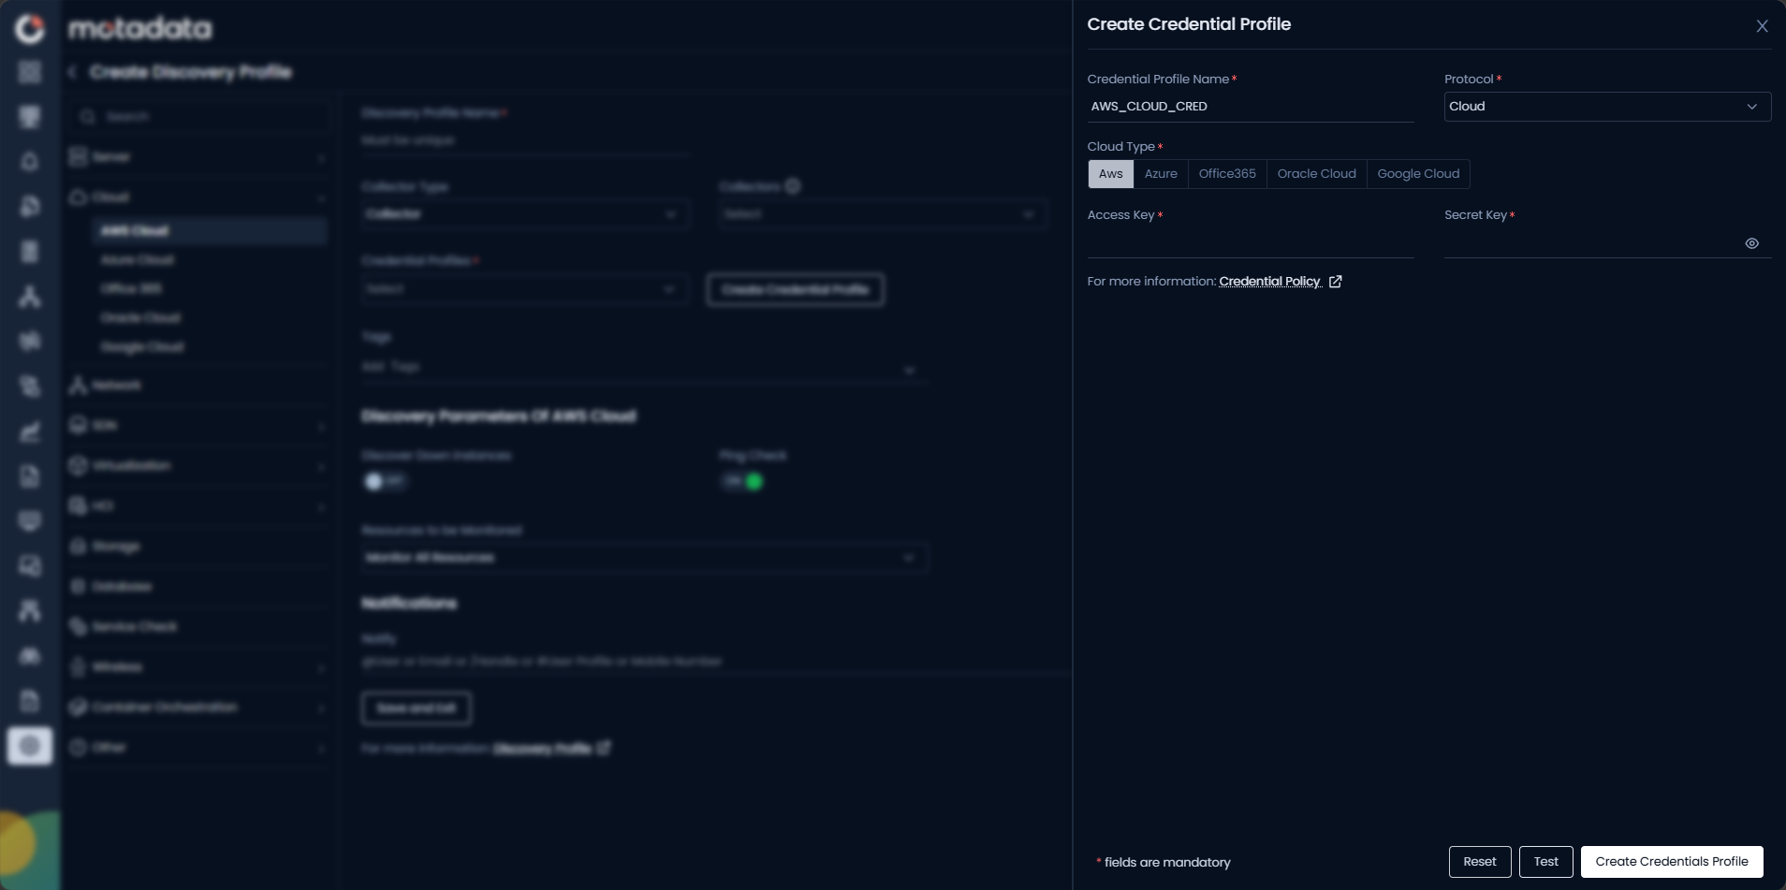Open the Credential Policy link

1269,282
